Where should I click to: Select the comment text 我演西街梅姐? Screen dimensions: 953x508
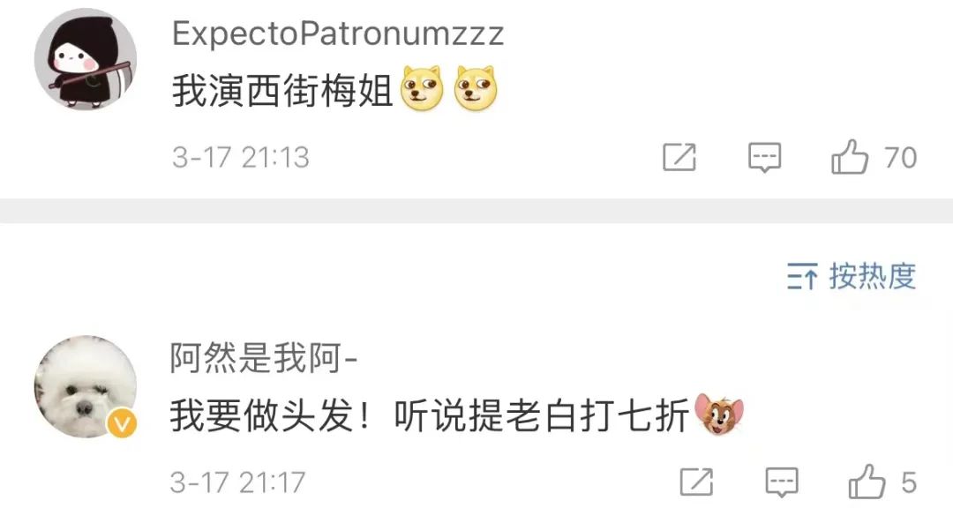coord(282,91)
